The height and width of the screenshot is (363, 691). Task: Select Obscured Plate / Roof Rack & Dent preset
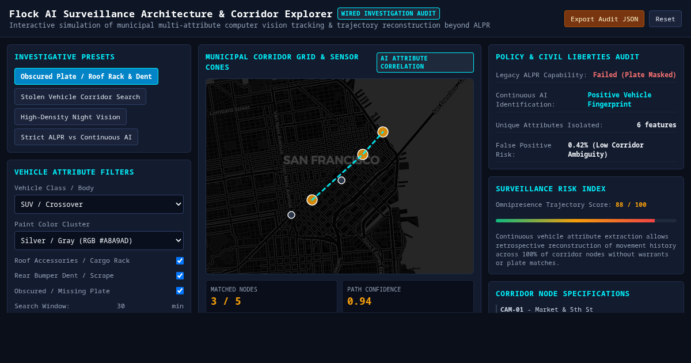tap(86, 77)
